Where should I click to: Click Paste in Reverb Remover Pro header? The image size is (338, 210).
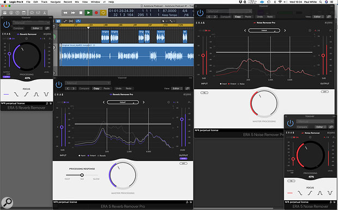pos(106,89)
